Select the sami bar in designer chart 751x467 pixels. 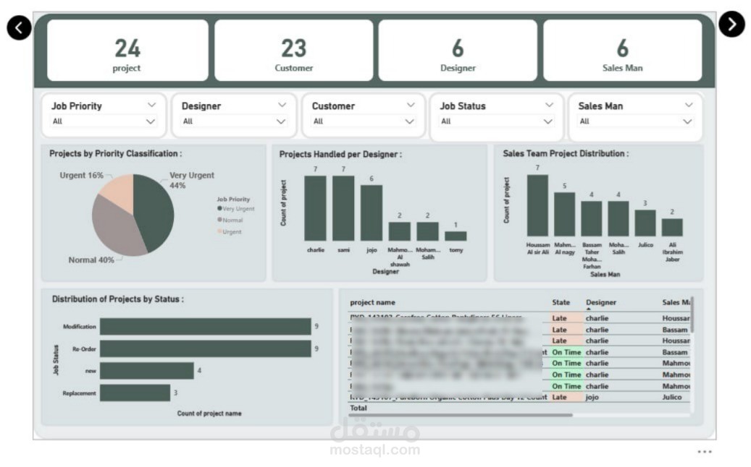click(343, 208)
